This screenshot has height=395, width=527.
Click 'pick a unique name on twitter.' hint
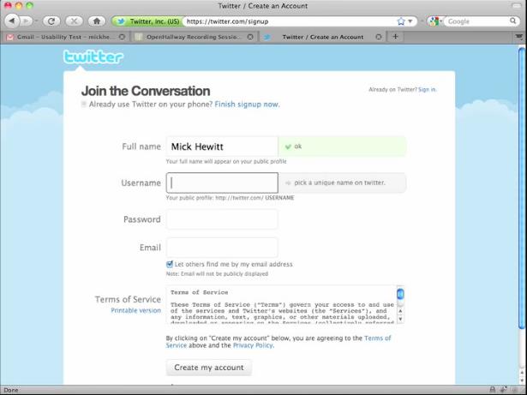click(x=339, y=183)
